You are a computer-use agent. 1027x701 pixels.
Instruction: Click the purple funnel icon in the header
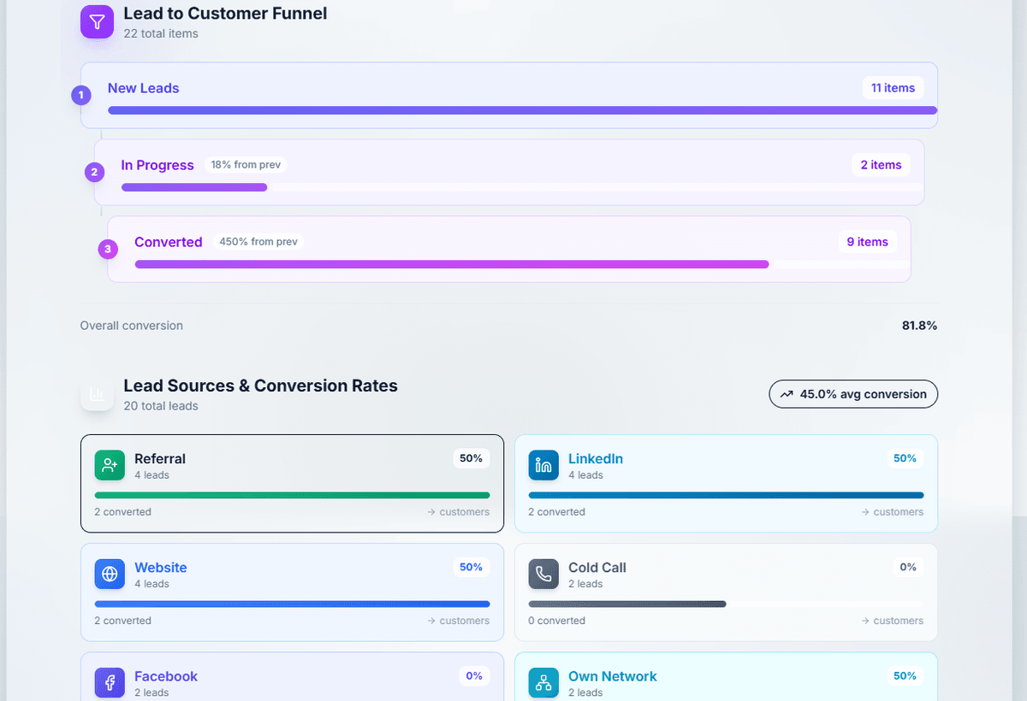coord(97,21)
